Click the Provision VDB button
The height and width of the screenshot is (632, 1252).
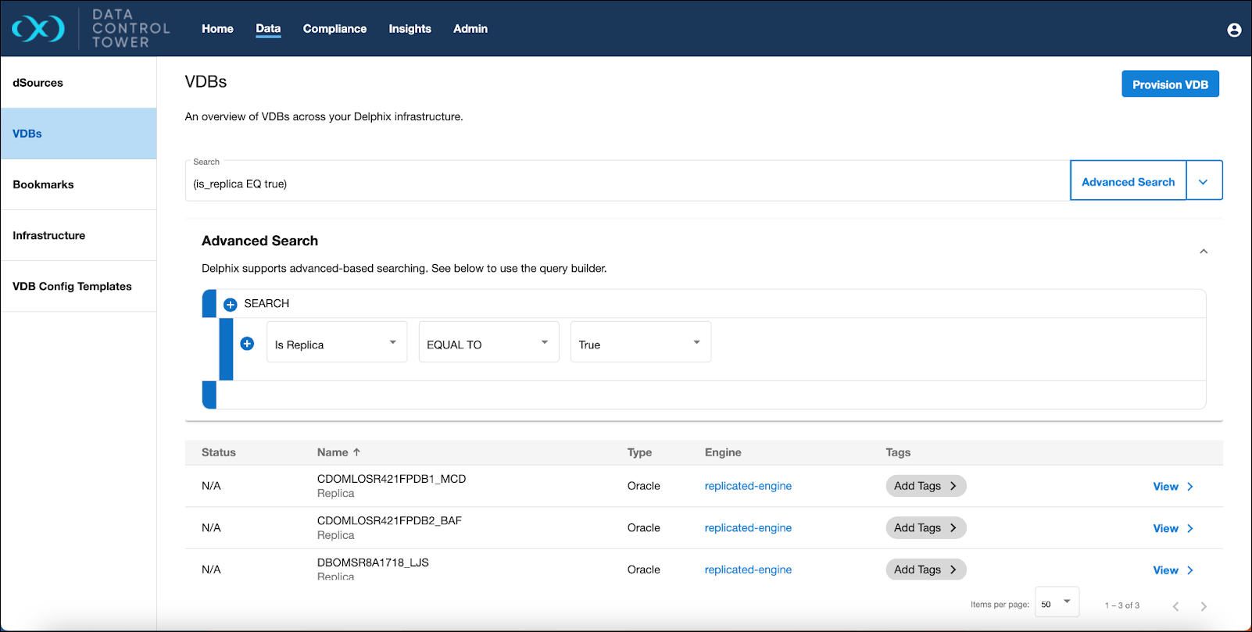pos(1170,84)
